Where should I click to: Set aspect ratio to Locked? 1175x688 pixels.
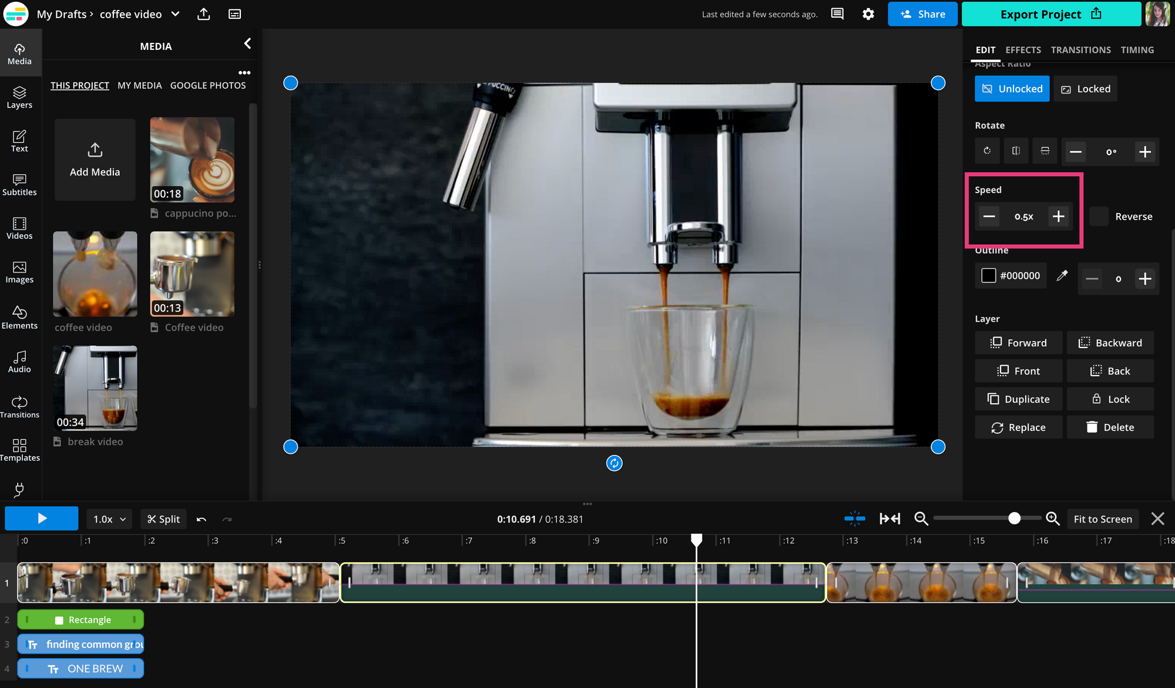pos(1085,89)
